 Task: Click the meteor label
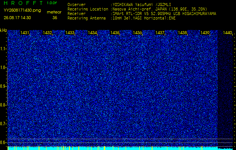tap(54, 12)
